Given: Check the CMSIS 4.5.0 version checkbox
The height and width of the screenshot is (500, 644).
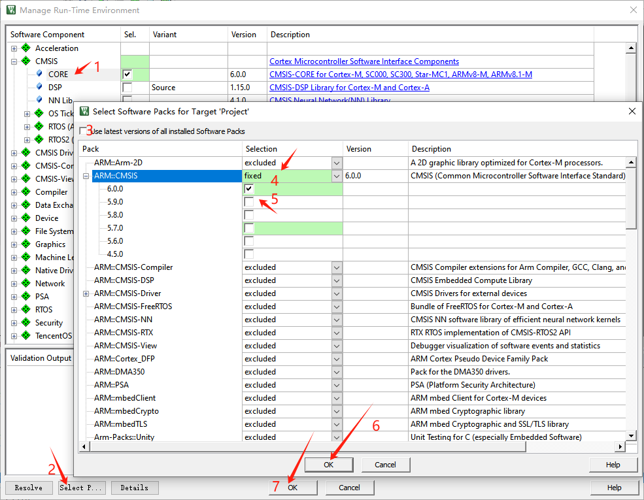Looking at the screenshot, I should pos(249,254).
